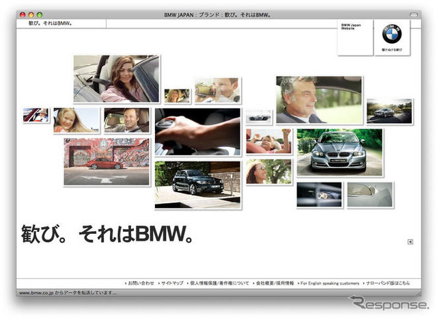The width and height of the screenshot is (437, 318).
Task: Click the BMW roundel logo
Action: [391, 34]
